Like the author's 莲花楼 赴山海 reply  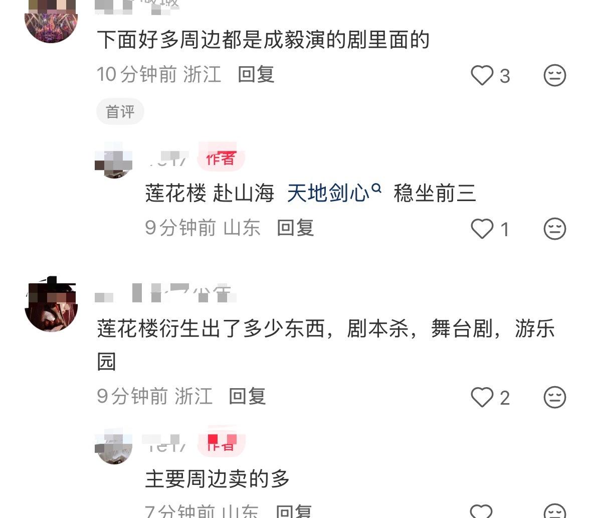pos(482,229)
